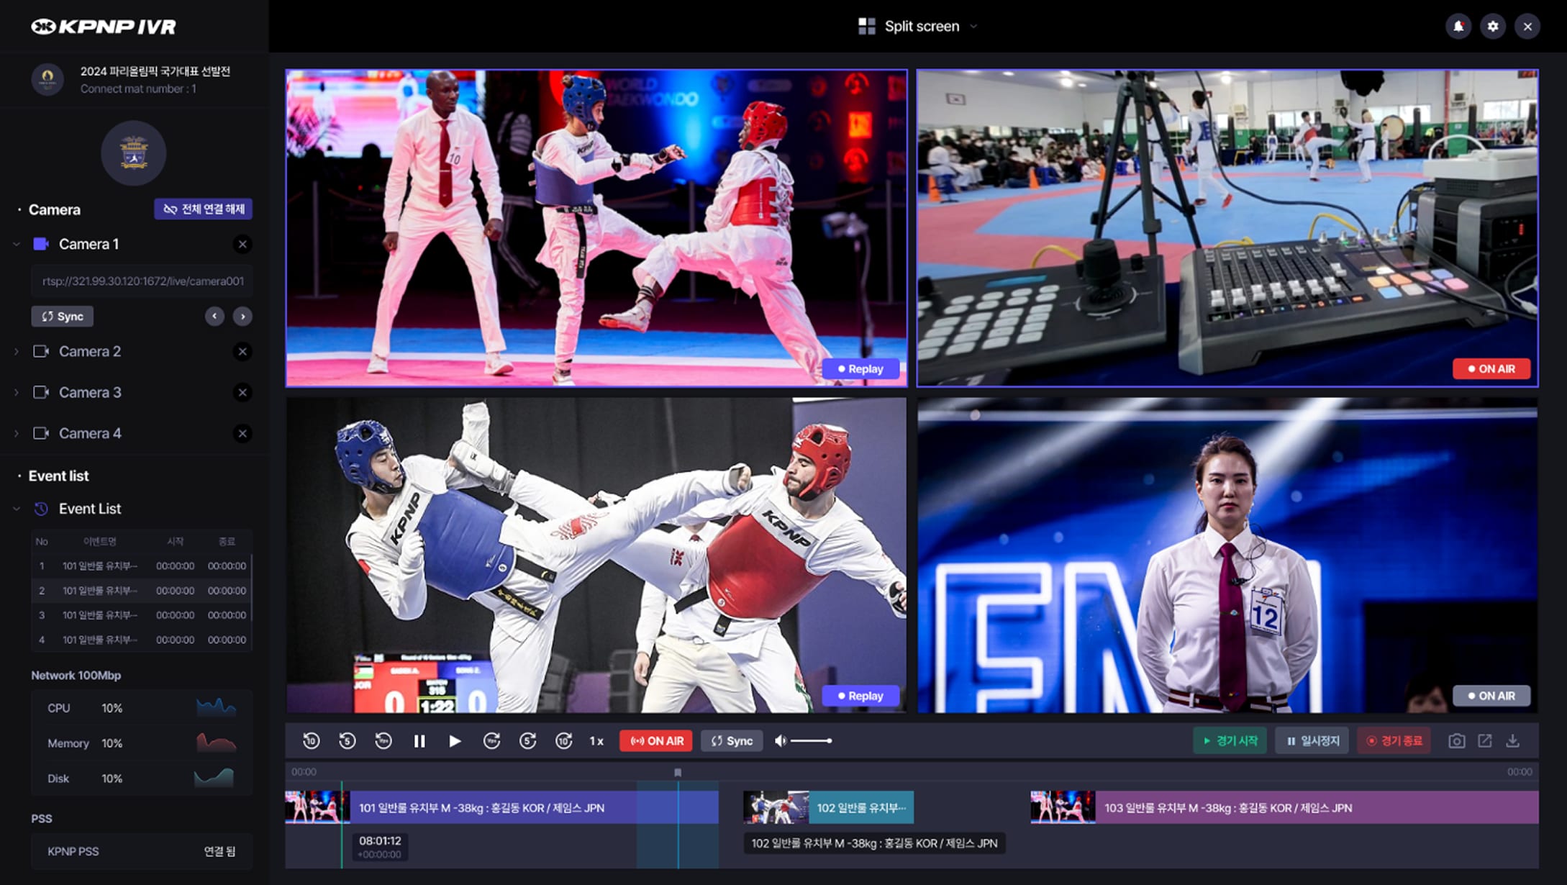Select the 103 match clip on timeline

1284,807
